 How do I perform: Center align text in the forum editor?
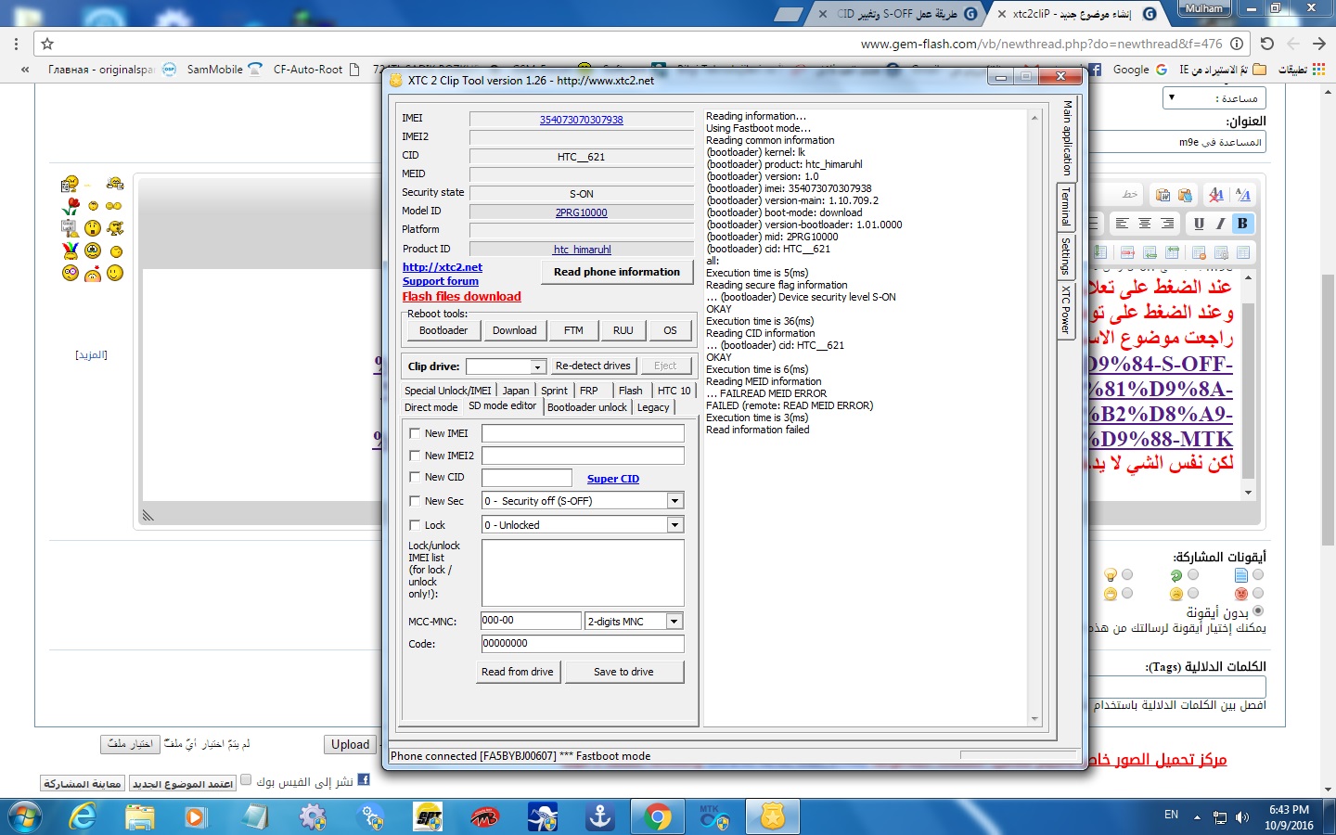point(1145,224)
